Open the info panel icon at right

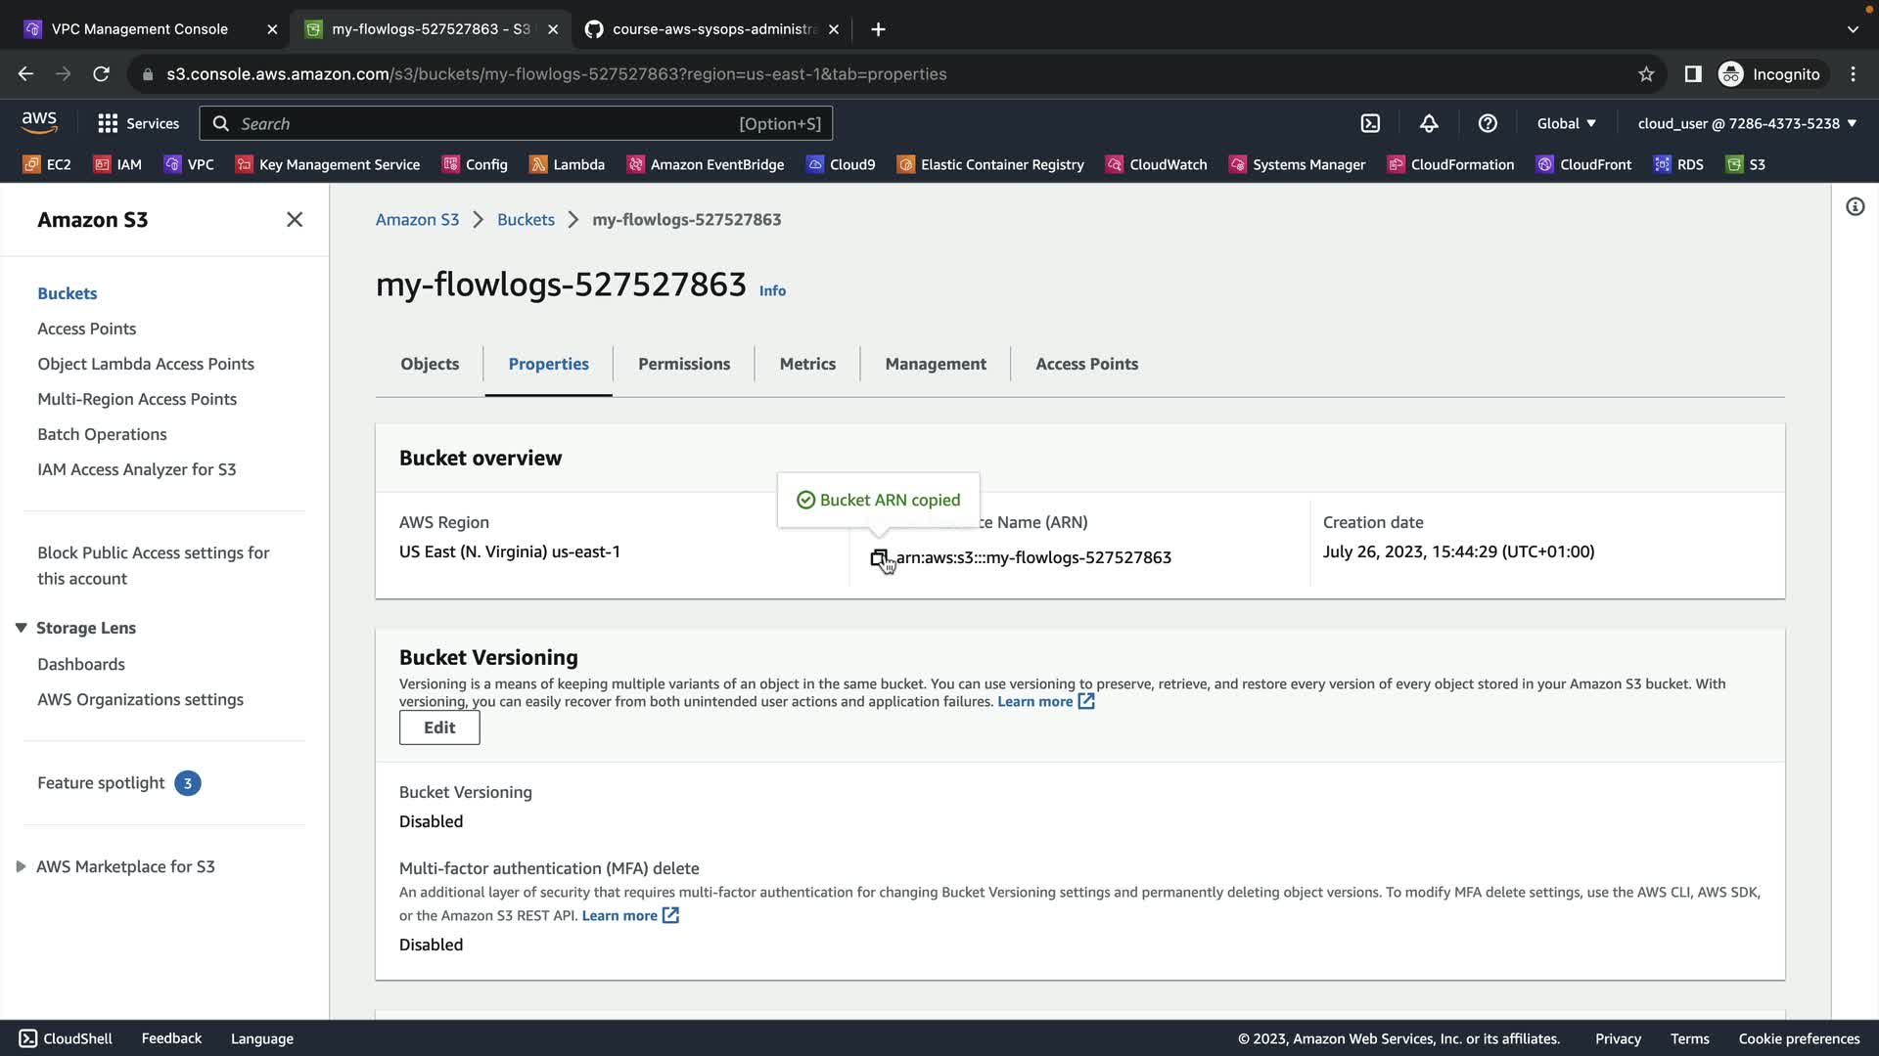tap(1855, 206)
